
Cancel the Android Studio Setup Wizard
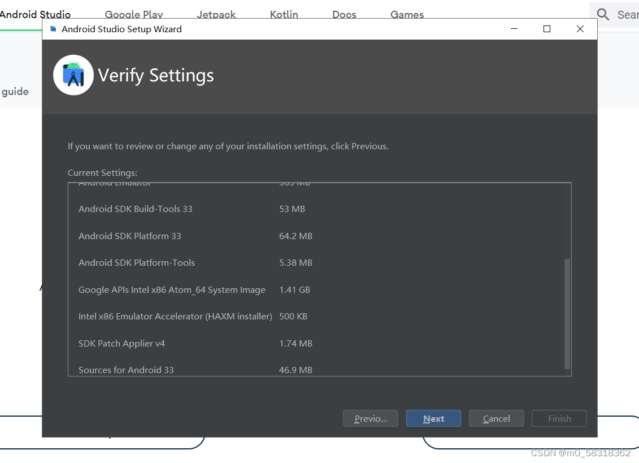pos(497,418)
